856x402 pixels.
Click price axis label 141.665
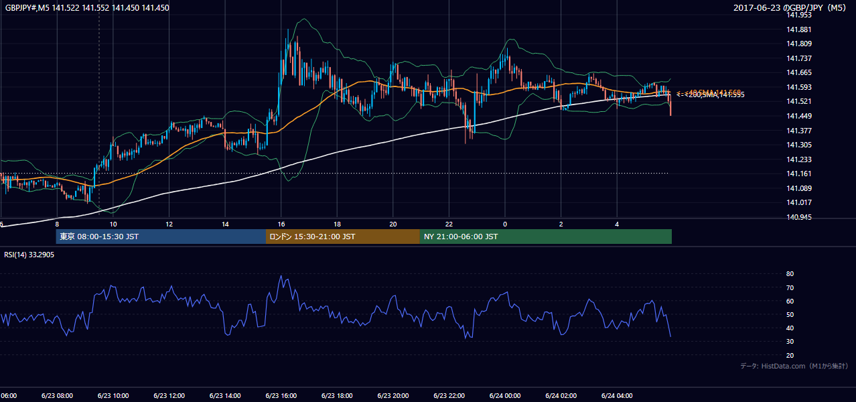pyautogui.click(x=799, y=72)
